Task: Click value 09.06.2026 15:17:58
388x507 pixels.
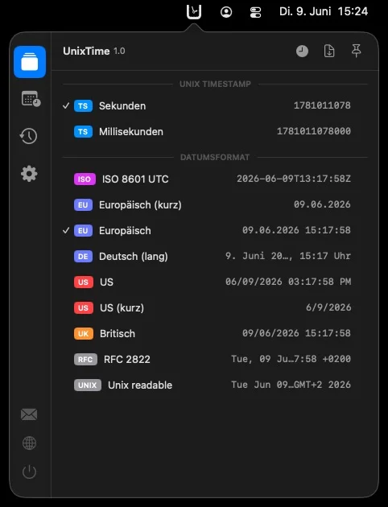Action: click(296, 230)
